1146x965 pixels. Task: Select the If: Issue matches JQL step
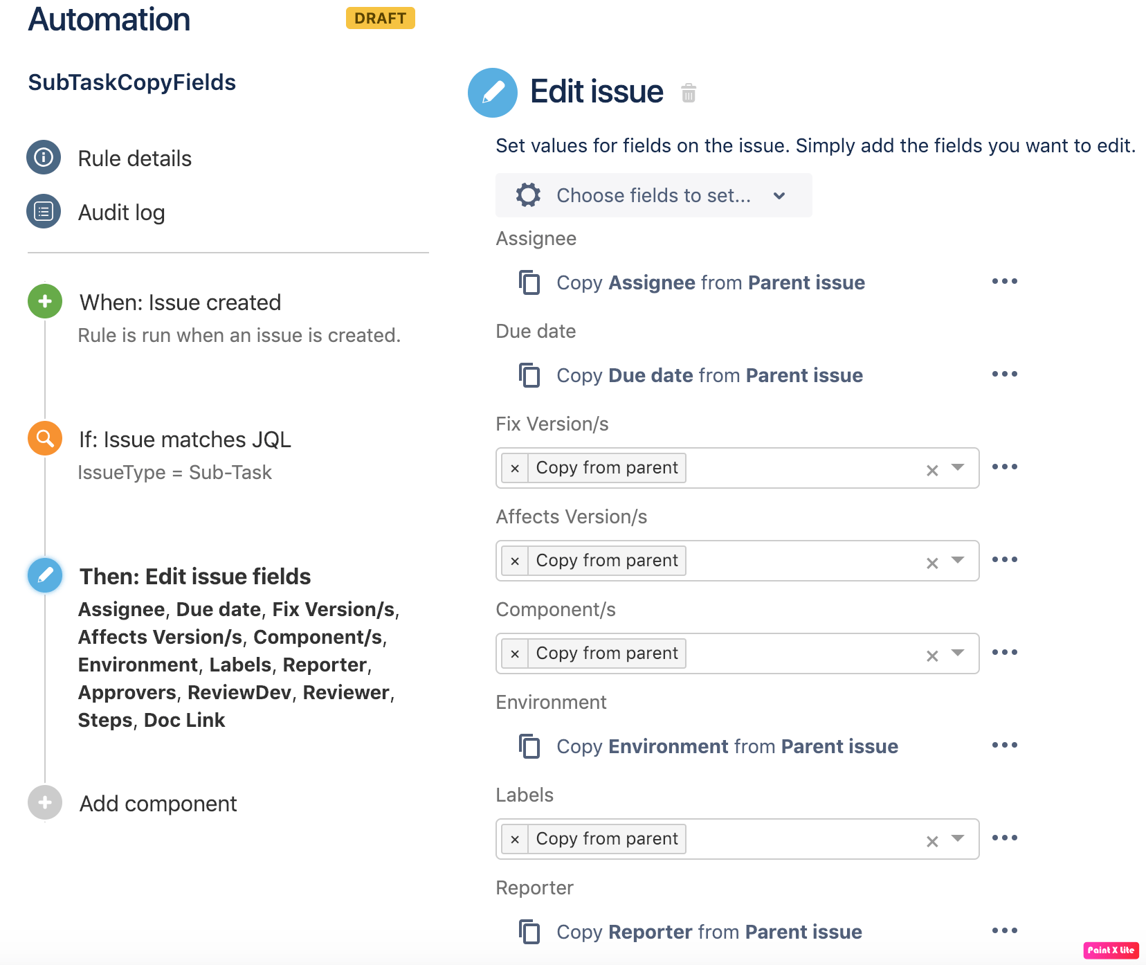(x=185, y=440)
